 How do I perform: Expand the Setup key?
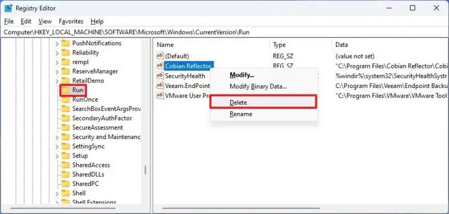tap(56, 156)
